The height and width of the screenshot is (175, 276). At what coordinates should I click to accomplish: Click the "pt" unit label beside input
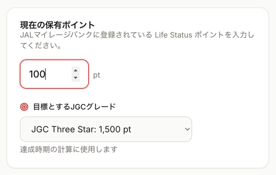[96, 75]
